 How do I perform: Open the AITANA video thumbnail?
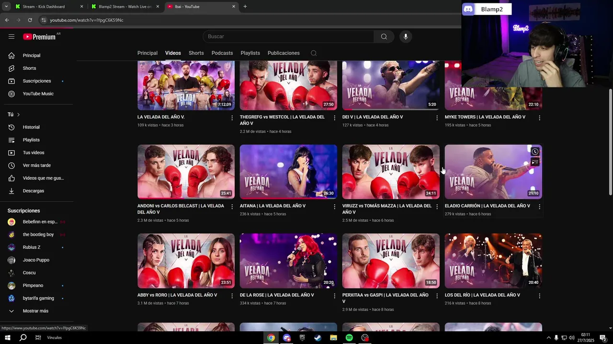[288, 172]
